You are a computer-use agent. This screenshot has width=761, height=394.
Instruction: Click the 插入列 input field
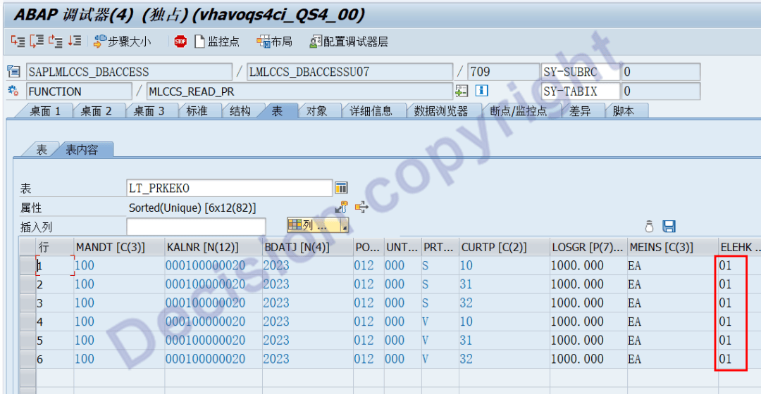[196, 227]
